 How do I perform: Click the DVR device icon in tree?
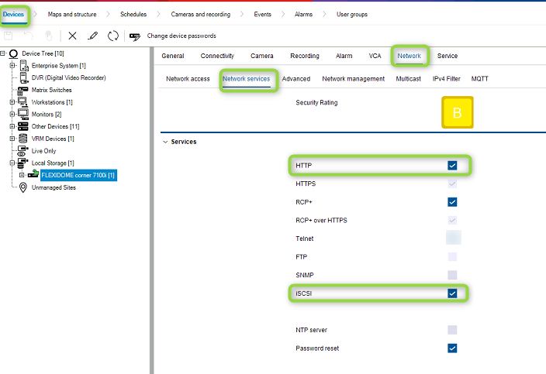click(23, 77)
